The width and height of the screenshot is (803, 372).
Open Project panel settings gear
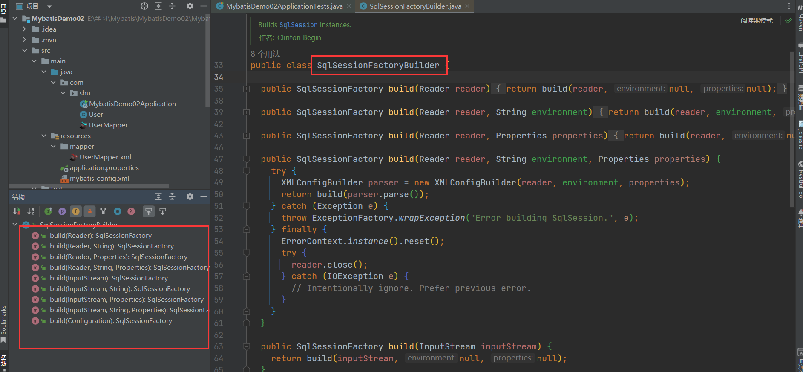(190, 6)
